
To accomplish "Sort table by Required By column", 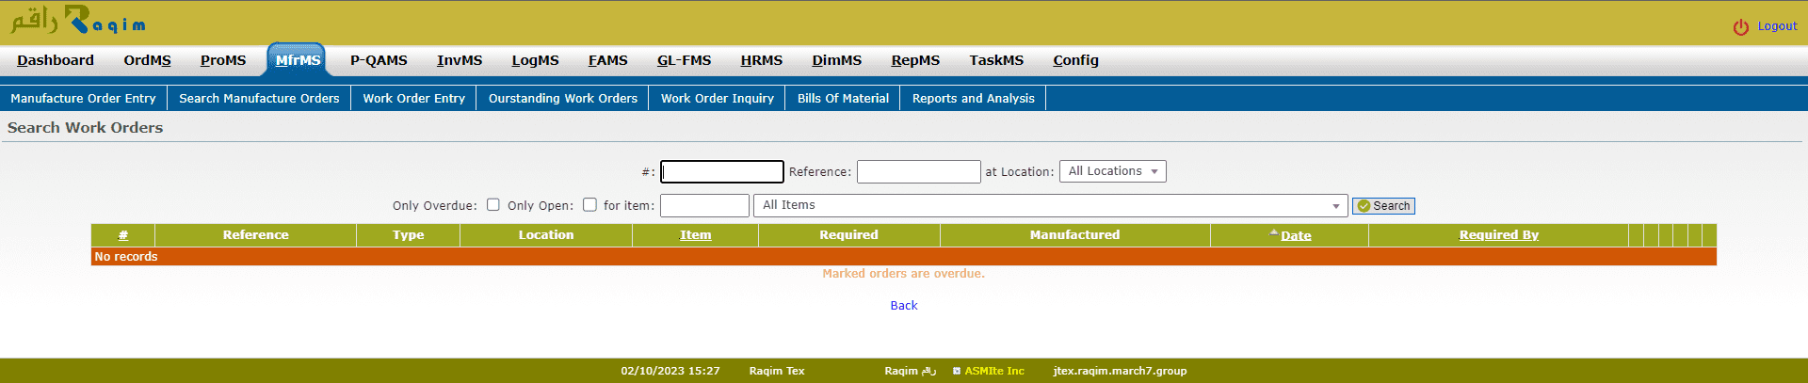I will tap(1498, 235).
